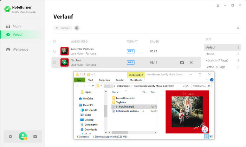
Task: Click the Wiedergeben contextual tab
Action: (136, 75)
